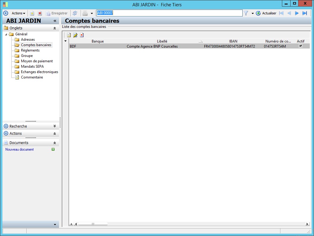Toggle the Actif checkbox for BDF
This screenshot has width=314, height=236.
coord(301,46)
